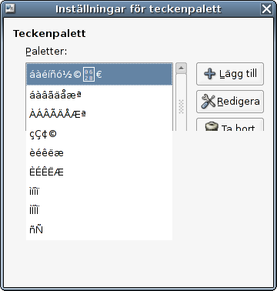Select the highlighted palette with euro sign
Image resolution: width=277 pixels, height=291 pixels.
99,75
